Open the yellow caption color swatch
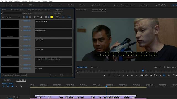This screenshot has width=177, height=99. (x=52, y=17)
